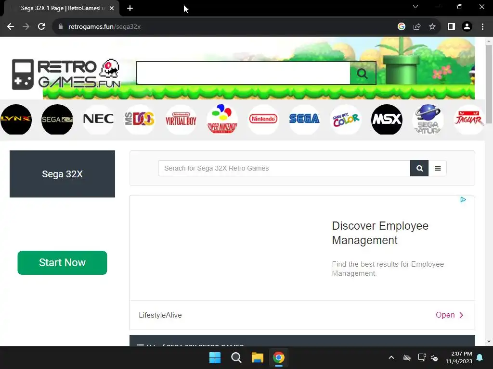This screenshot has height=369, width=493.
Task: Show hidden system tray icons chevron
Action: (x=391, y=357)
